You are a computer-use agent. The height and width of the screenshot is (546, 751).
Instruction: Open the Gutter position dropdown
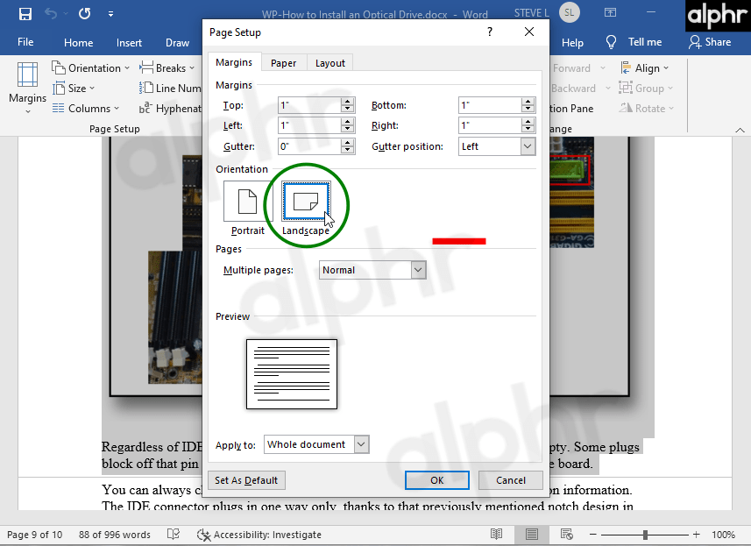pyautogui.click(x=528, y=146)
